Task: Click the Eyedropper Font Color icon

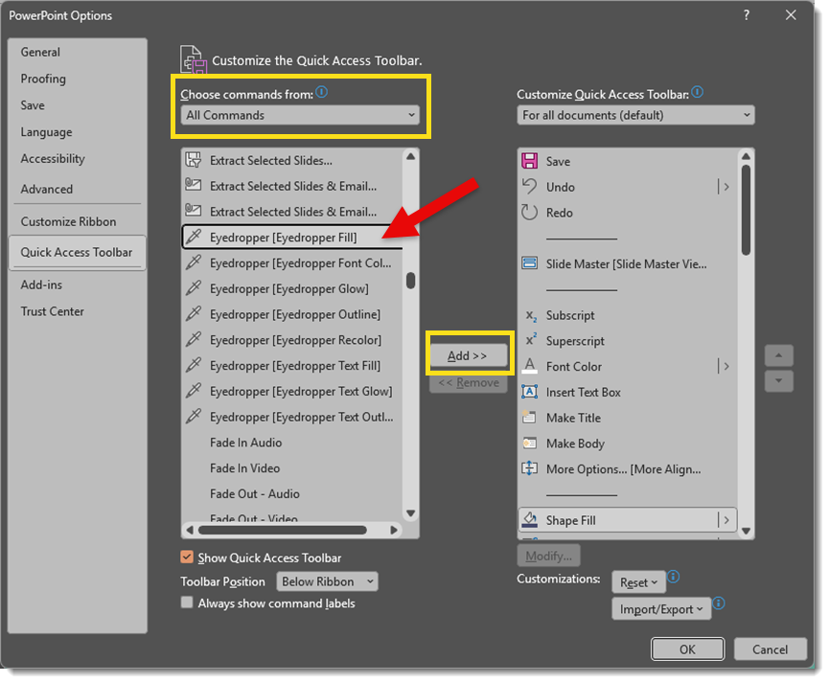Action: (x=194, y=262)
